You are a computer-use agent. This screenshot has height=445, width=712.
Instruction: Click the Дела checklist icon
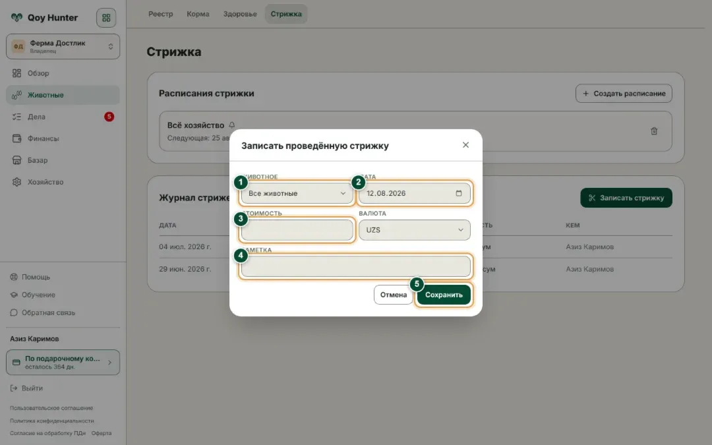(x=16, y=117)
